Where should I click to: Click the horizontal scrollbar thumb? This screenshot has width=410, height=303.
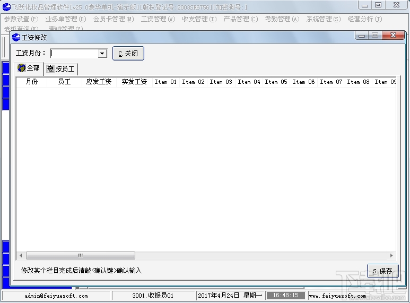[x=81, y=255]
